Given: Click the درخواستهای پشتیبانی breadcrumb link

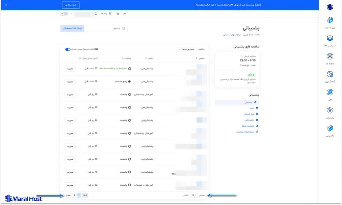Looking at the screenshot, I should [232, 35].
